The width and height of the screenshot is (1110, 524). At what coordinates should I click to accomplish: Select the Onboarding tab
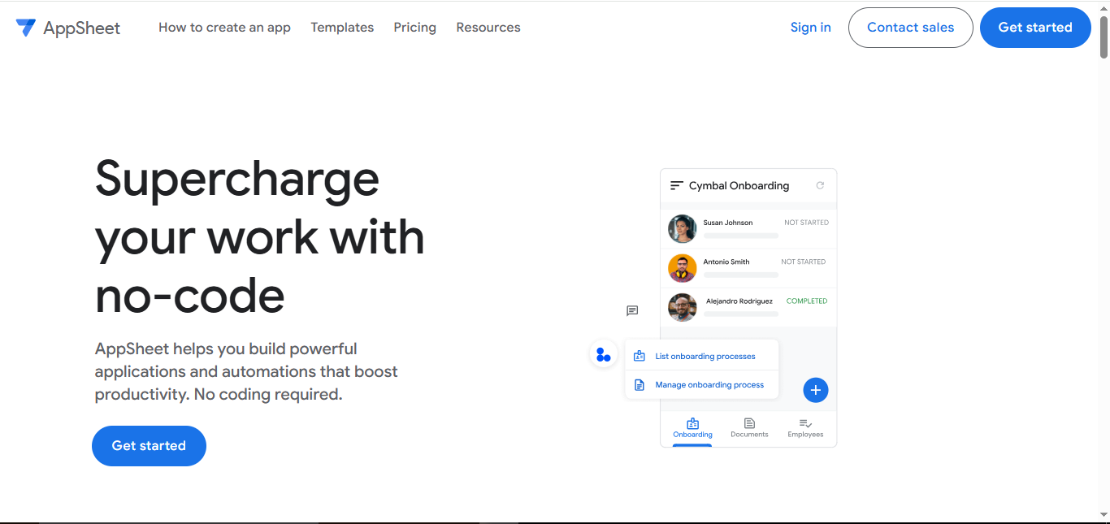point(692,428)
